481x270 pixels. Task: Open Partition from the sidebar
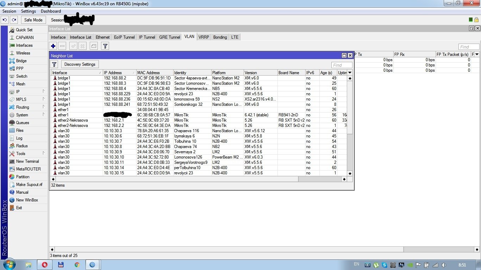click(23, 177)
